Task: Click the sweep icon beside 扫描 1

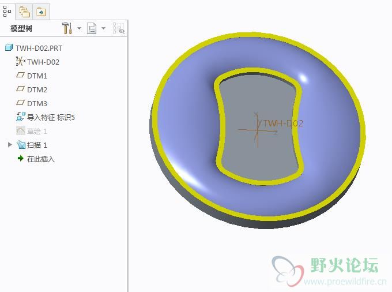Action: 21,145
